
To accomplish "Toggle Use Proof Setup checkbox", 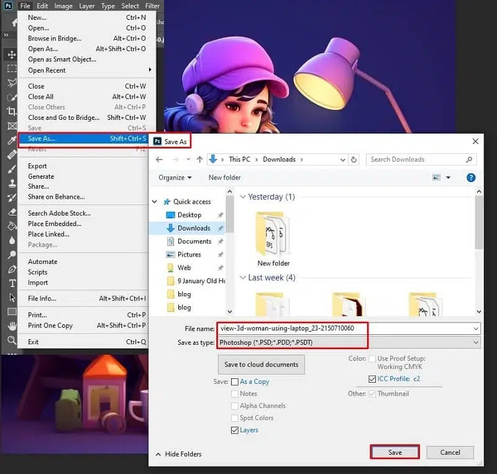I will point(372,358).
